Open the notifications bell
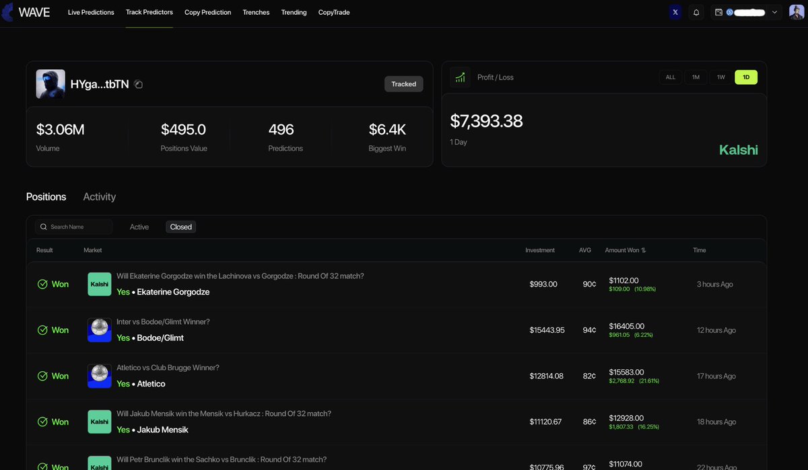This screenshot has height=470, width=808. point(696,12)
